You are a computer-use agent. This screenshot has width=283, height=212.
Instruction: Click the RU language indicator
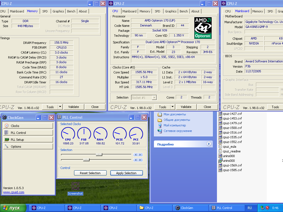(x=250, y=208)
